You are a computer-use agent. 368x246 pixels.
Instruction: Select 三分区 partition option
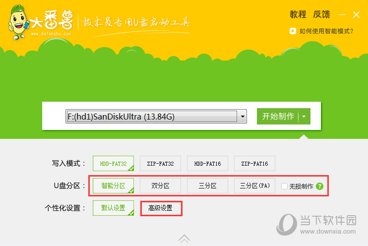pyautogui.click(x=207, y=185)
